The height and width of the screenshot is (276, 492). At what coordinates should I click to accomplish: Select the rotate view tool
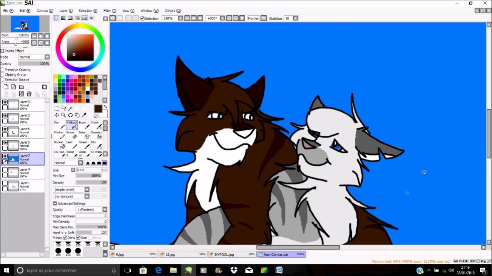pyautogui.click(x=70, y=115)
